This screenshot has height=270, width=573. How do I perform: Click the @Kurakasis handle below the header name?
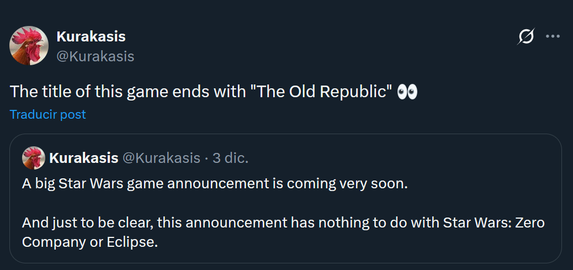95,56
